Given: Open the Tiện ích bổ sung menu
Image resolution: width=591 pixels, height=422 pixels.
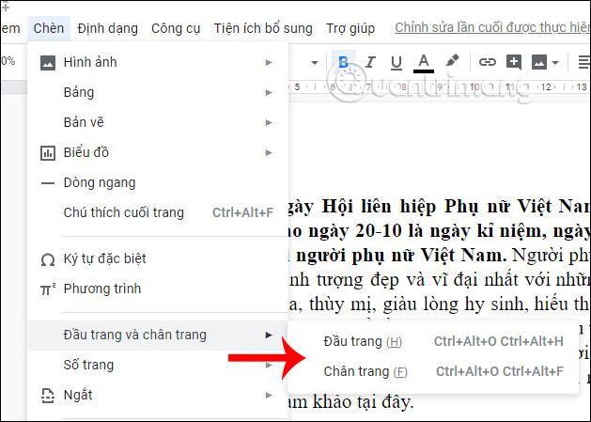Looking at the screenshot, I should tap(263, 28).
